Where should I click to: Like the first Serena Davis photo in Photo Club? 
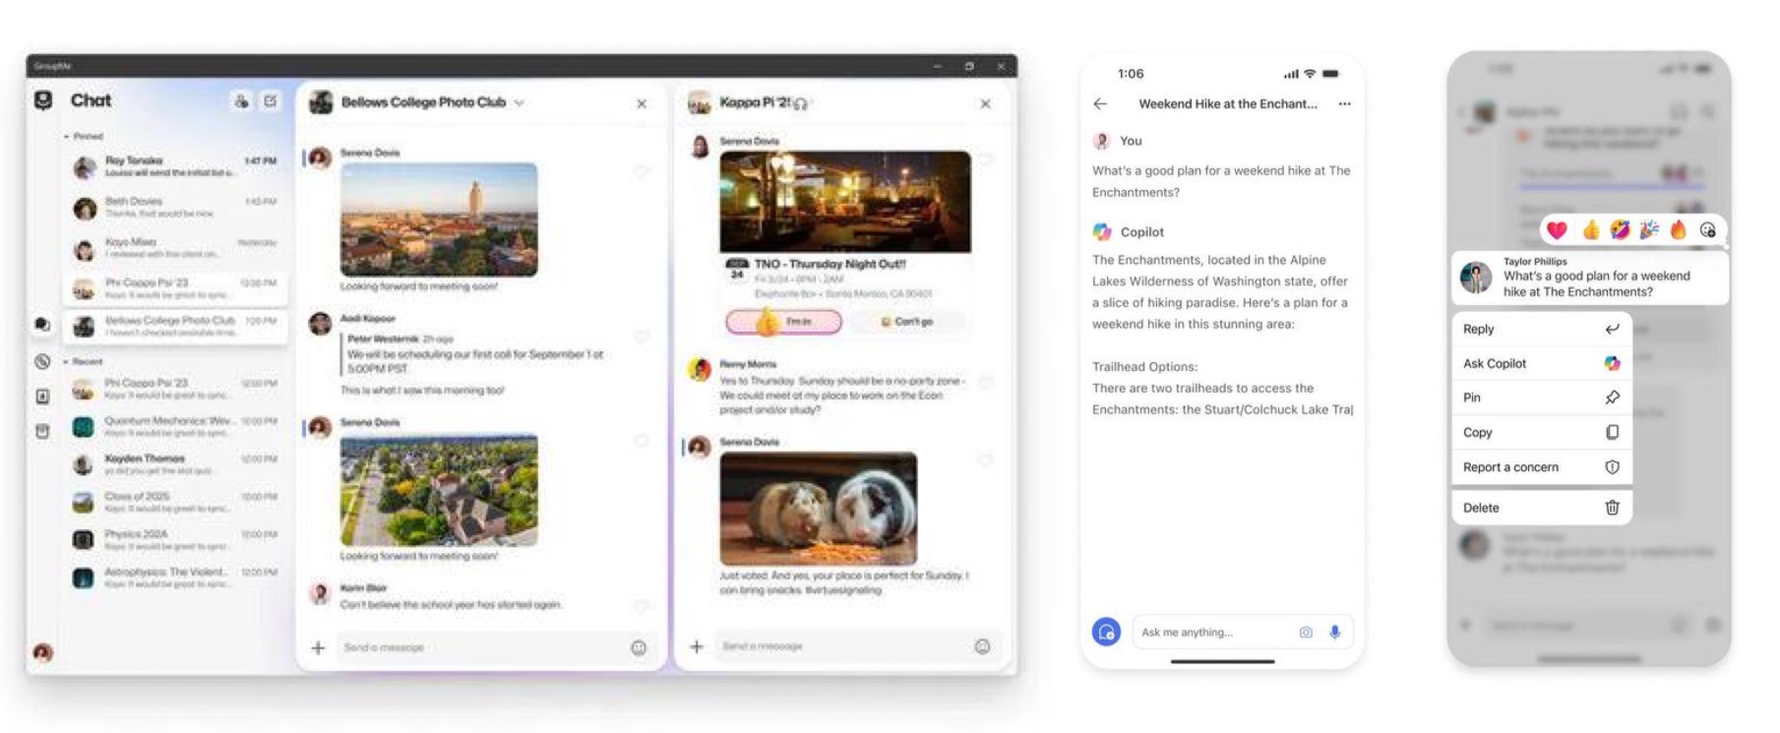(641, 172)
